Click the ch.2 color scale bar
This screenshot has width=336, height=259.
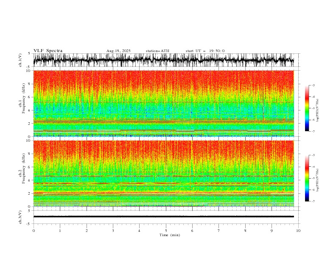[307, 178]
